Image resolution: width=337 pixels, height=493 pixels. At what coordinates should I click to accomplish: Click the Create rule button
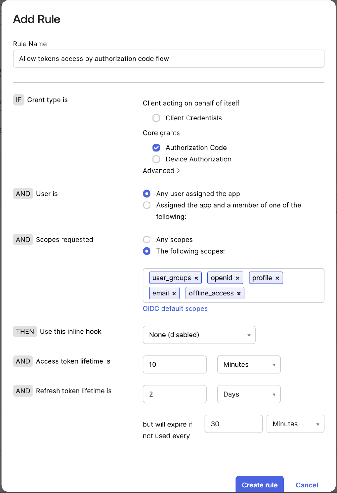click(259, 485)
